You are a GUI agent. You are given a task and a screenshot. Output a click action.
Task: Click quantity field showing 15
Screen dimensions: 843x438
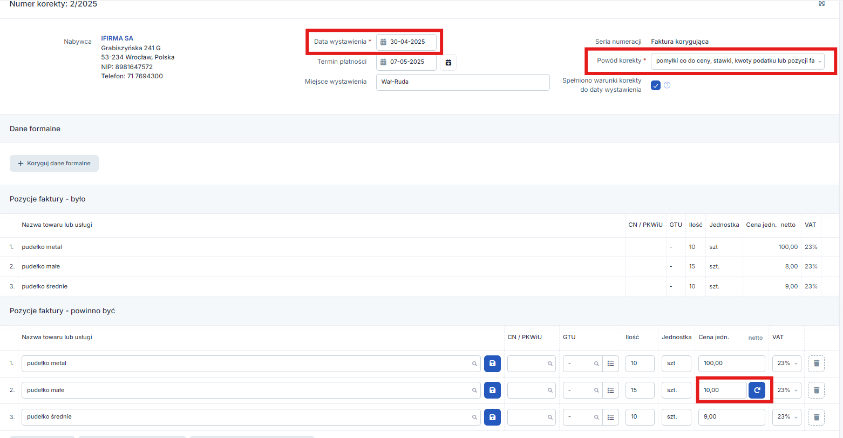coord(640,390)
